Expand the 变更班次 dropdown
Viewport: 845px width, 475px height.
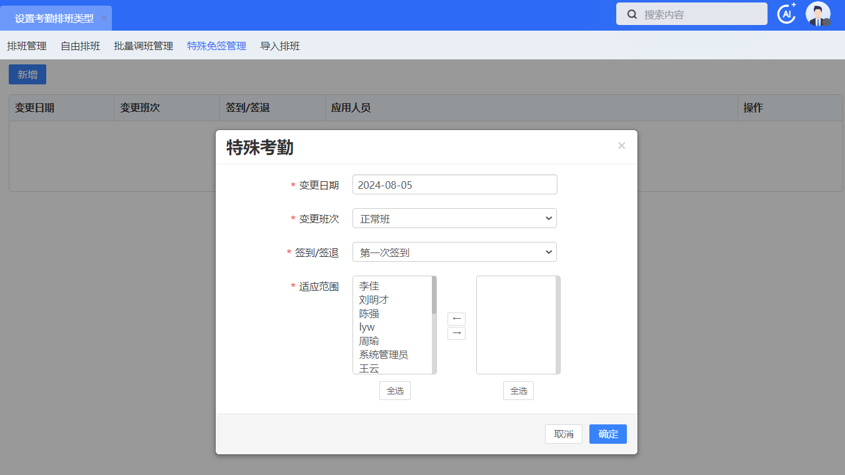pos(454,219)
